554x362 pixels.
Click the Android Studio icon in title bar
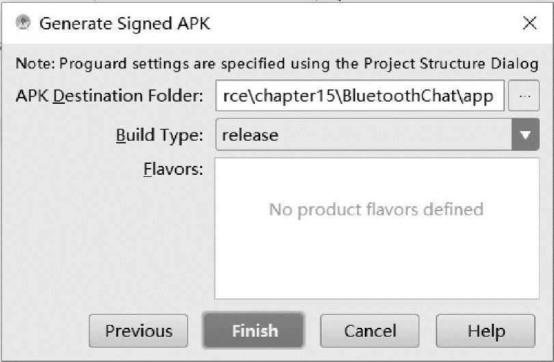pyautogui.click(x=23, y=23)
